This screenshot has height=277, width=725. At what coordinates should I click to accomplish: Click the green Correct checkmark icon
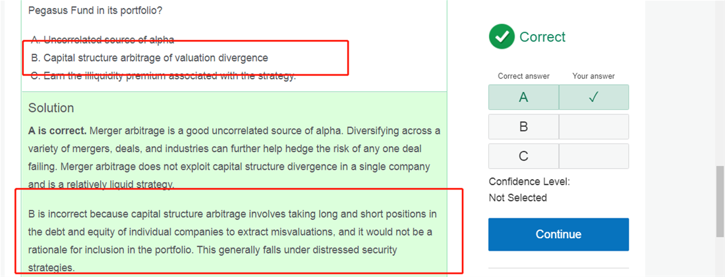pos(502,37)
